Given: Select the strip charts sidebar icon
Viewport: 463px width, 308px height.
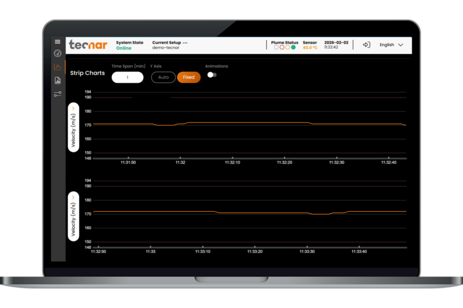Looking at the screenshot, I should tap(57, 67).
